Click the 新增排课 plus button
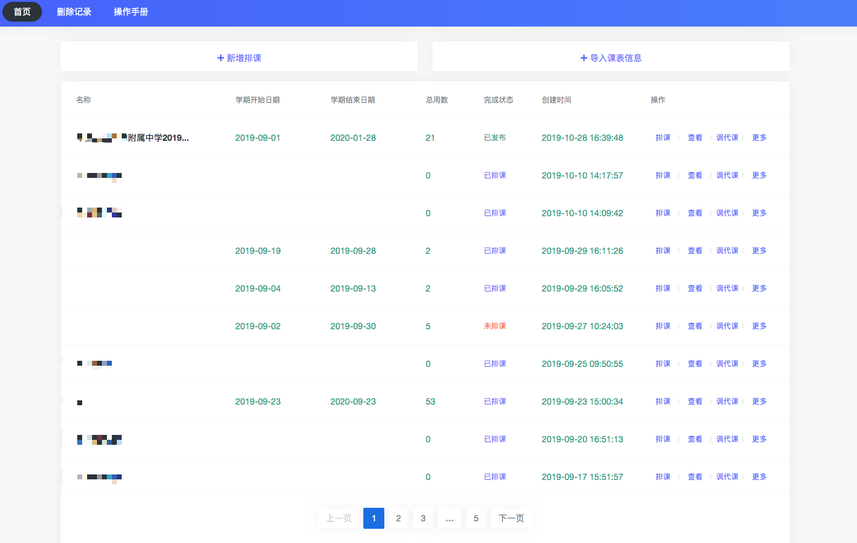The width and height of the screenshot is (857, 543). tap(239, 58)
